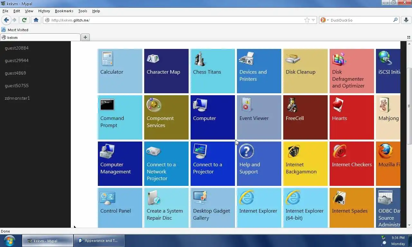Open the DuckDuckGo search engine dropdown
The height and width of the screenshot is (247, 412).
[x=324, y=20]
